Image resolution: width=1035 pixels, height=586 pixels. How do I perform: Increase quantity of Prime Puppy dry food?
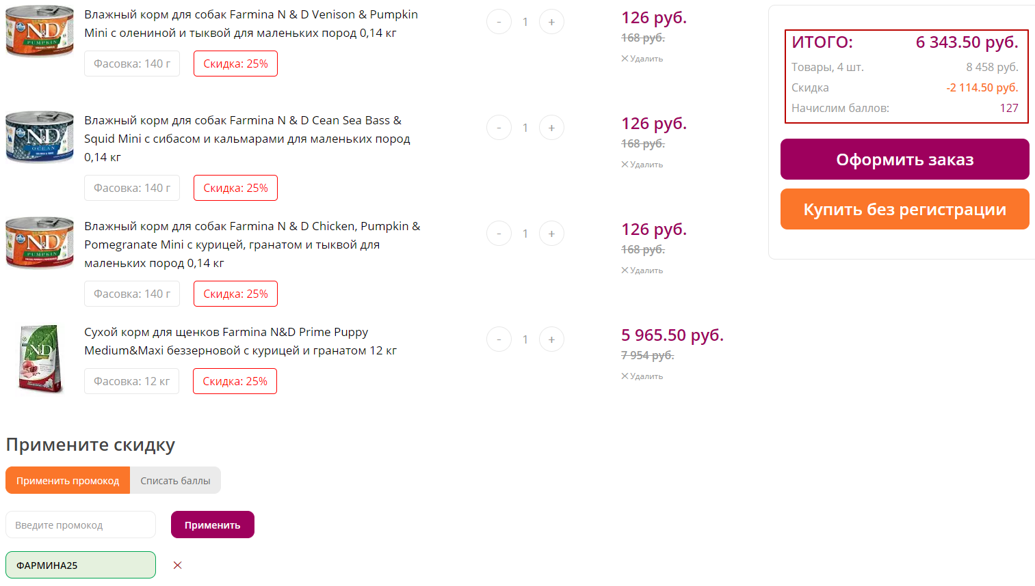pyautogui.click(x=551, y=339)
